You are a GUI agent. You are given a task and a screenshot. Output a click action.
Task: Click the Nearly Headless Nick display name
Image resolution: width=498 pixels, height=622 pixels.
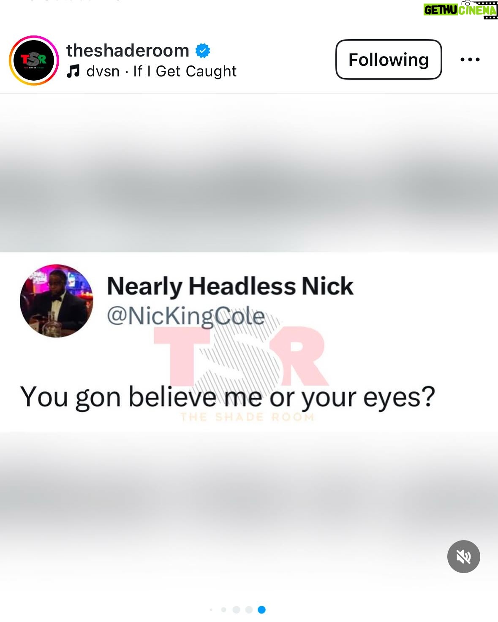(230, 286)
